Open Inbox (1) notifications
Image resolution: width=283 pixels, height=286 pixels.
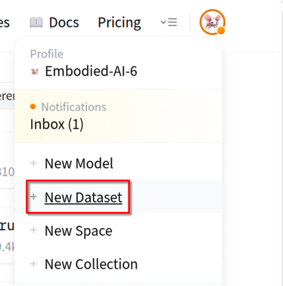pyautogui.click(x=57, y=124)
